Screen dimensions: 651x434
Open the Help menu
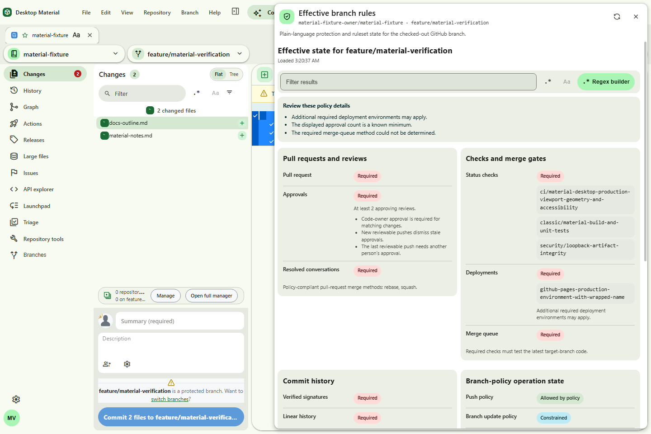(215, 13)
